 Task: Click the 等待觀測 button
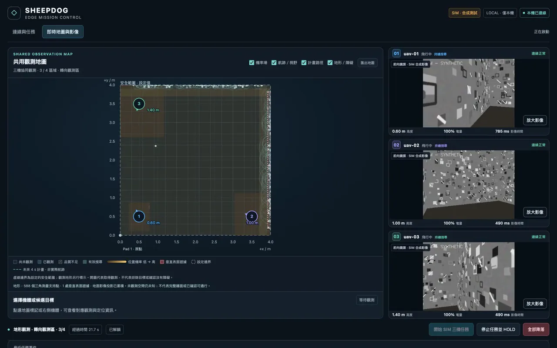[367, 300]
